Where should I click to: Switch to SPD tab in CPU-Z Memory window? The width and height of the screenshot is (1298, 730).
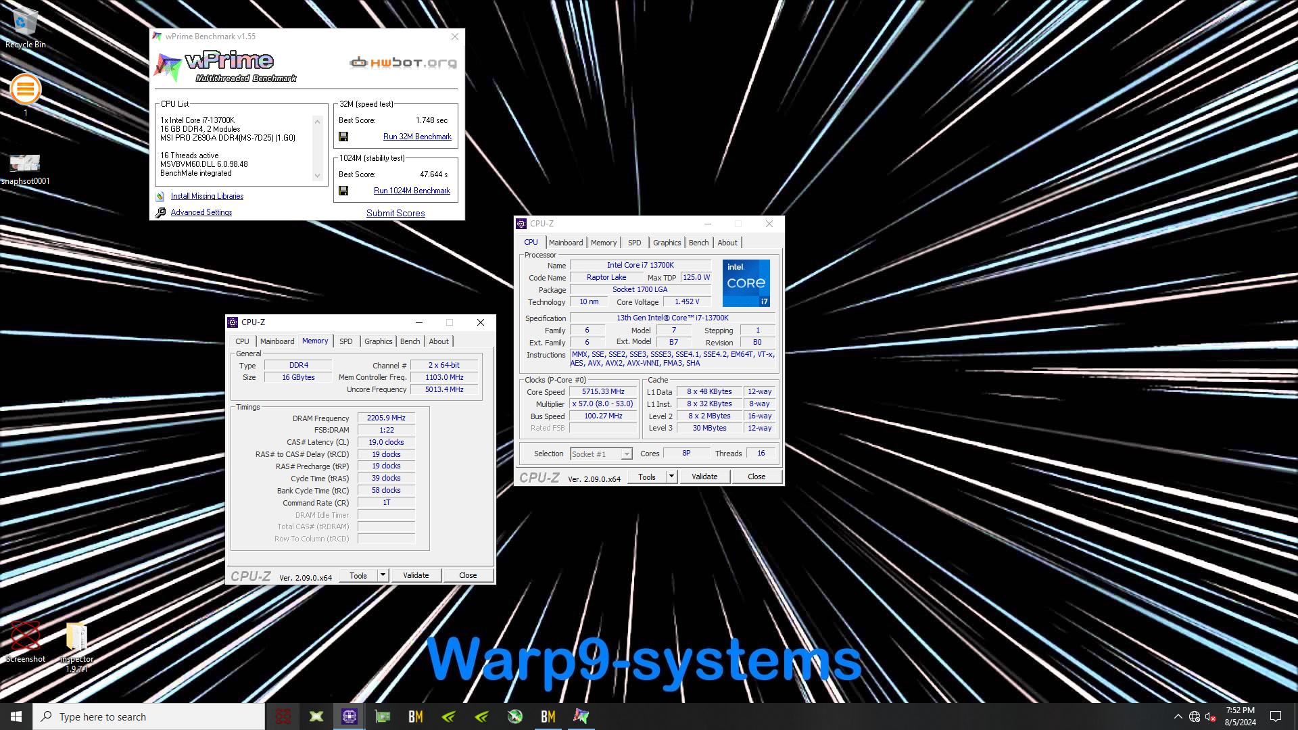pyautogui.click(x=346, y=341)
